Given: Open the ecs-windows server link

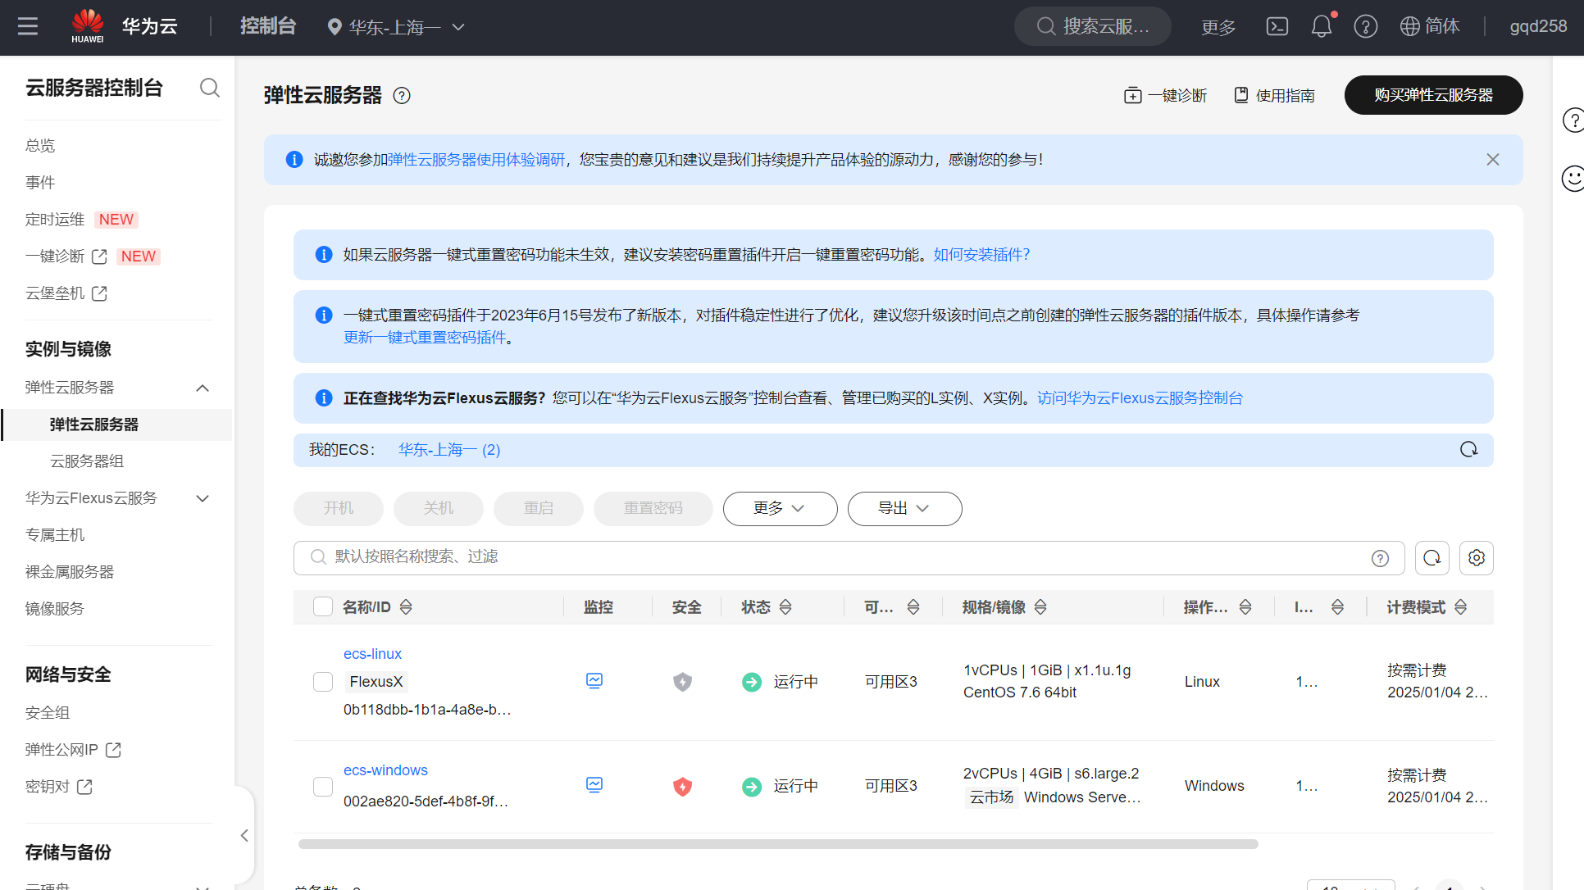Looking at the screenshot, I should [385, 770].
